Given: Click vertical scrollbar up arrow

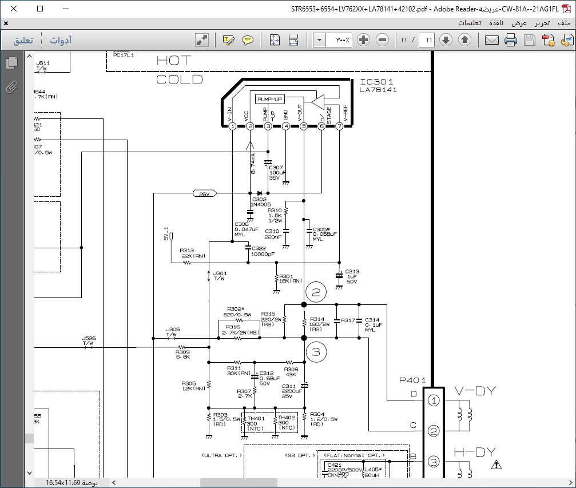Looking at the screenshot, I should [29, 56].
